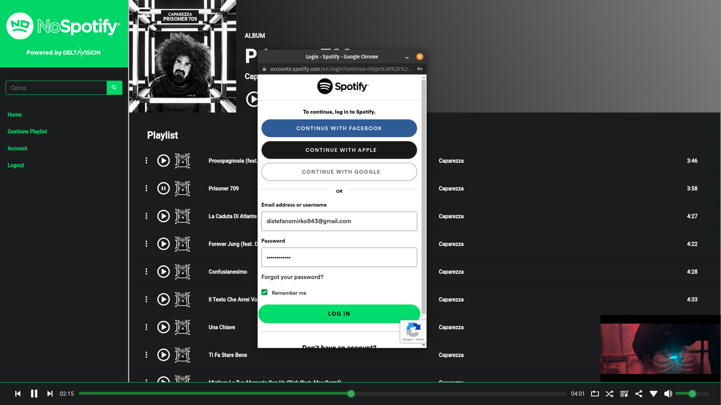Select Logout in the sidebar
Viewport: 721px width, 405px height.
[x=16, y=165]
